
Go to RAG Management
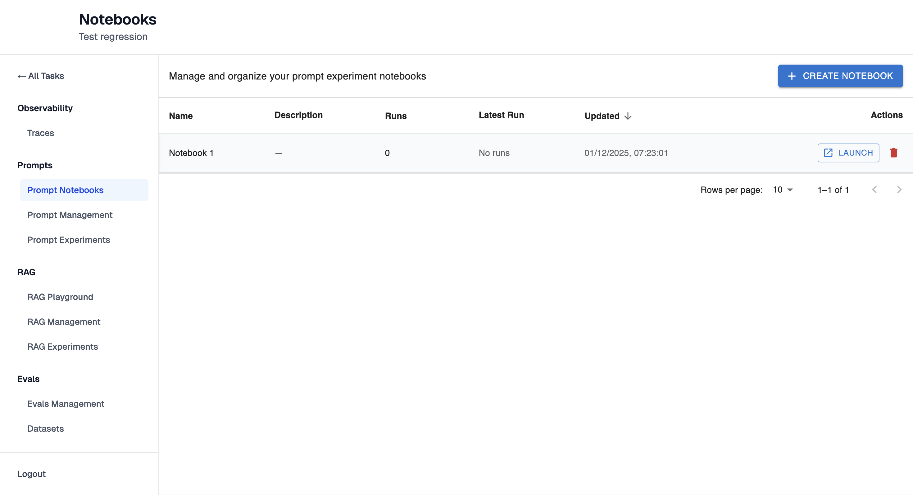(x=64, y=321)
